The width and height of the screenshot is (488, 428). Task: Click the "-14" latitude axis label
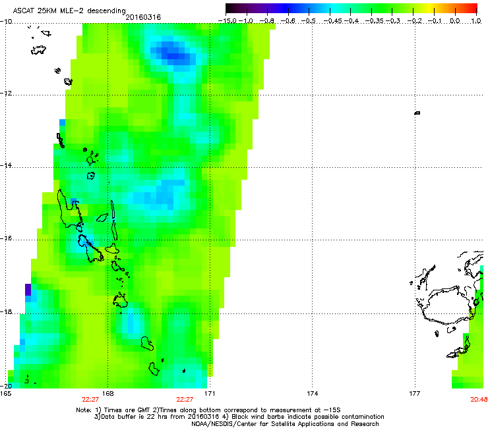point(6,165)
